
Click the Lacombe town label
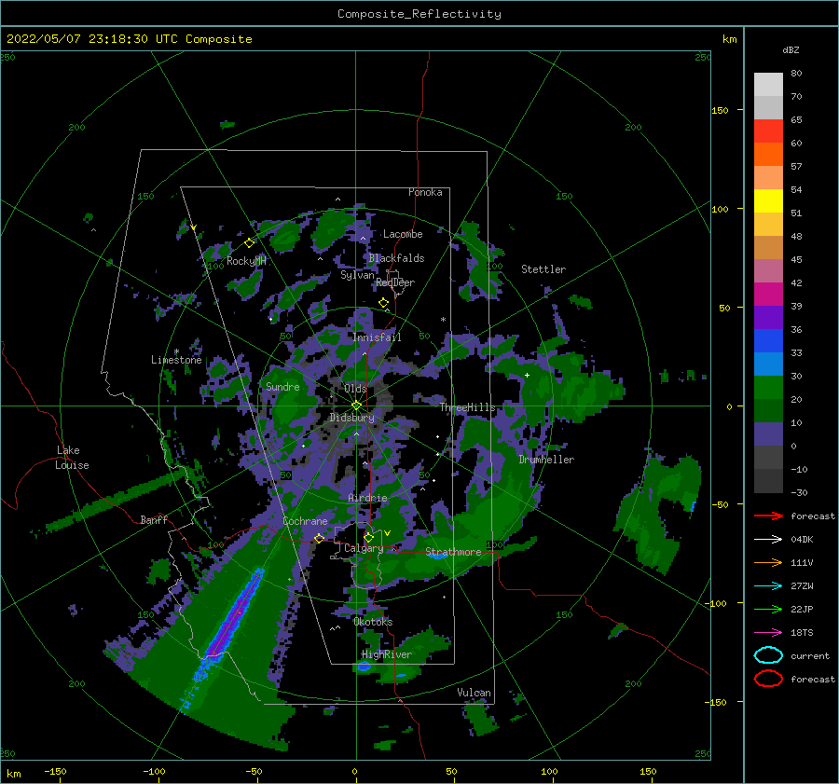[403, 234]
